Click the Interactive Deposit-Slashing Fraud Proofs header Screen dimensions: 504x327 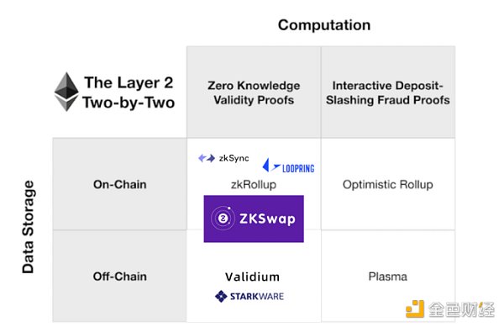(x=387, y=92)
